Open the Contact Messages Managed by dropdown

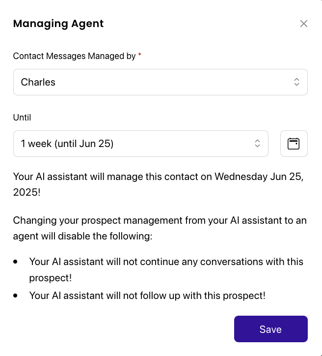(x=161, y=82)
